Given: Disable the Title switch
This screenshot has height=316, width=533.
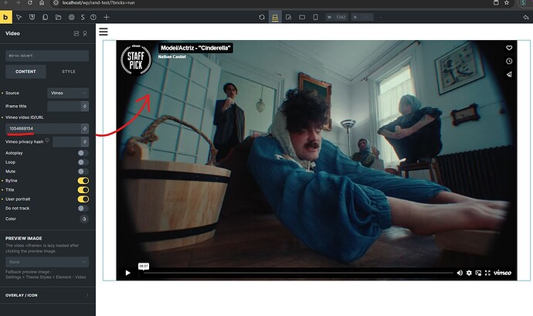Looking at the screenshot, I should (83, 190).
